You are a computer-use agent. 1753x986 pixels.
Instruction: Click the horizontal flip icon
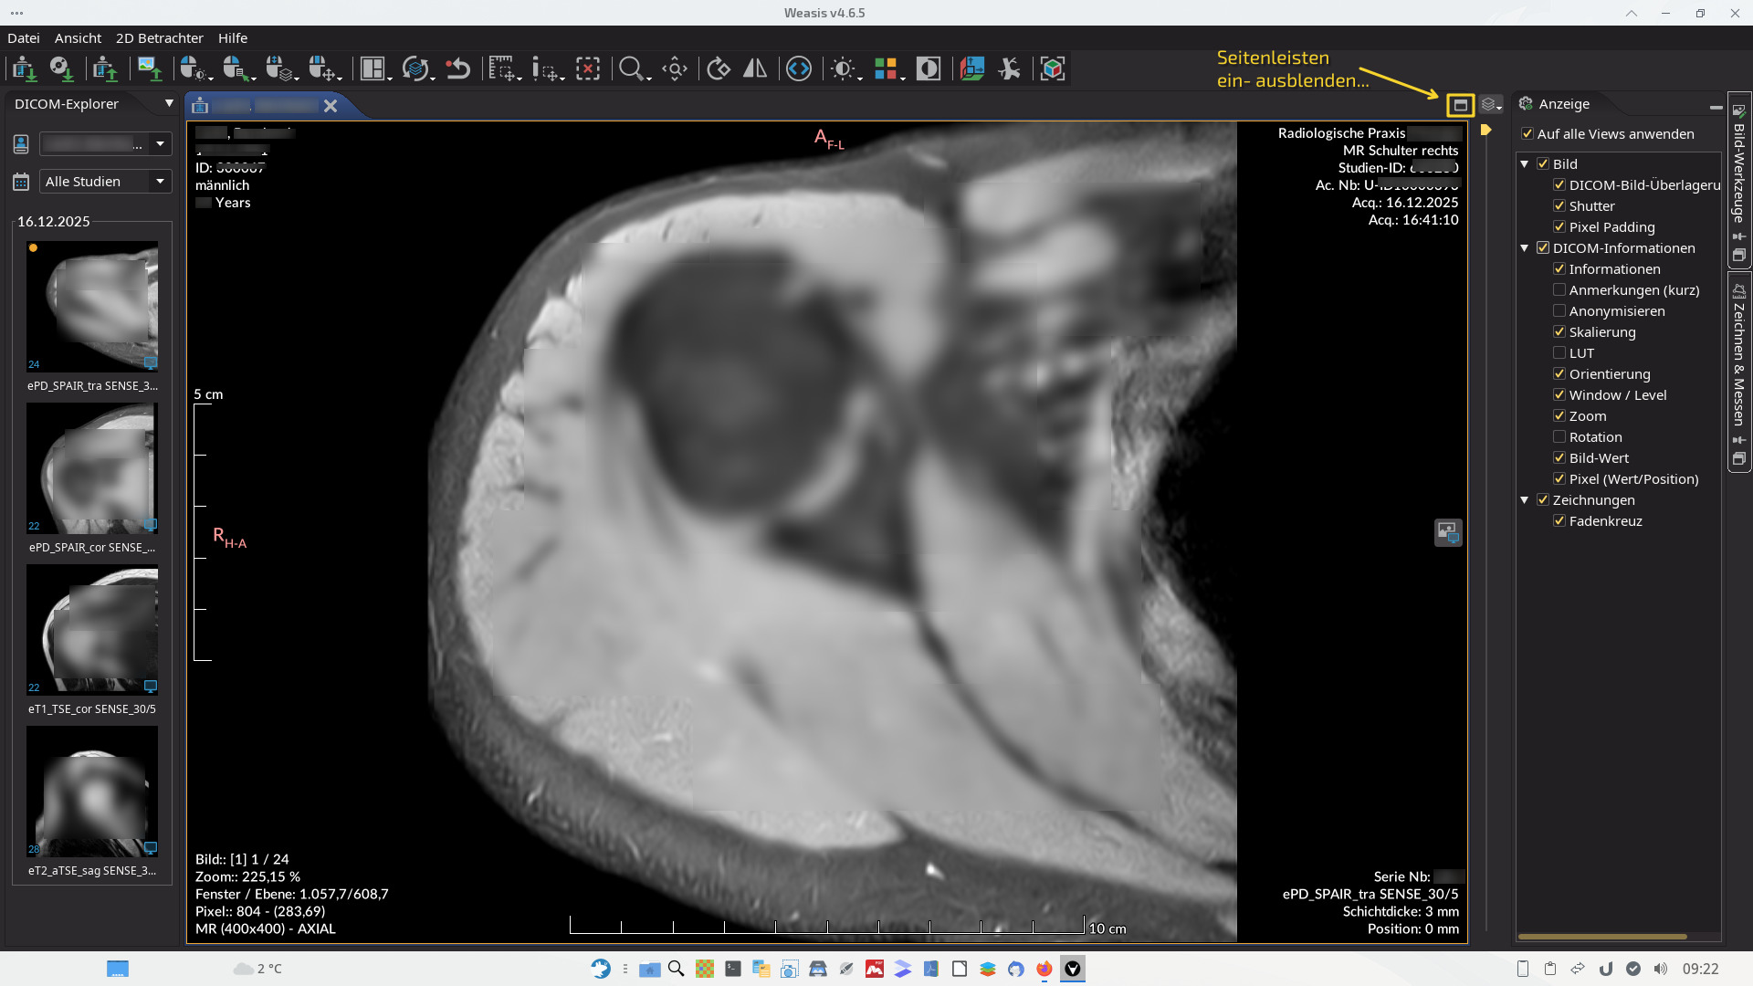click(x=755, y=69)
